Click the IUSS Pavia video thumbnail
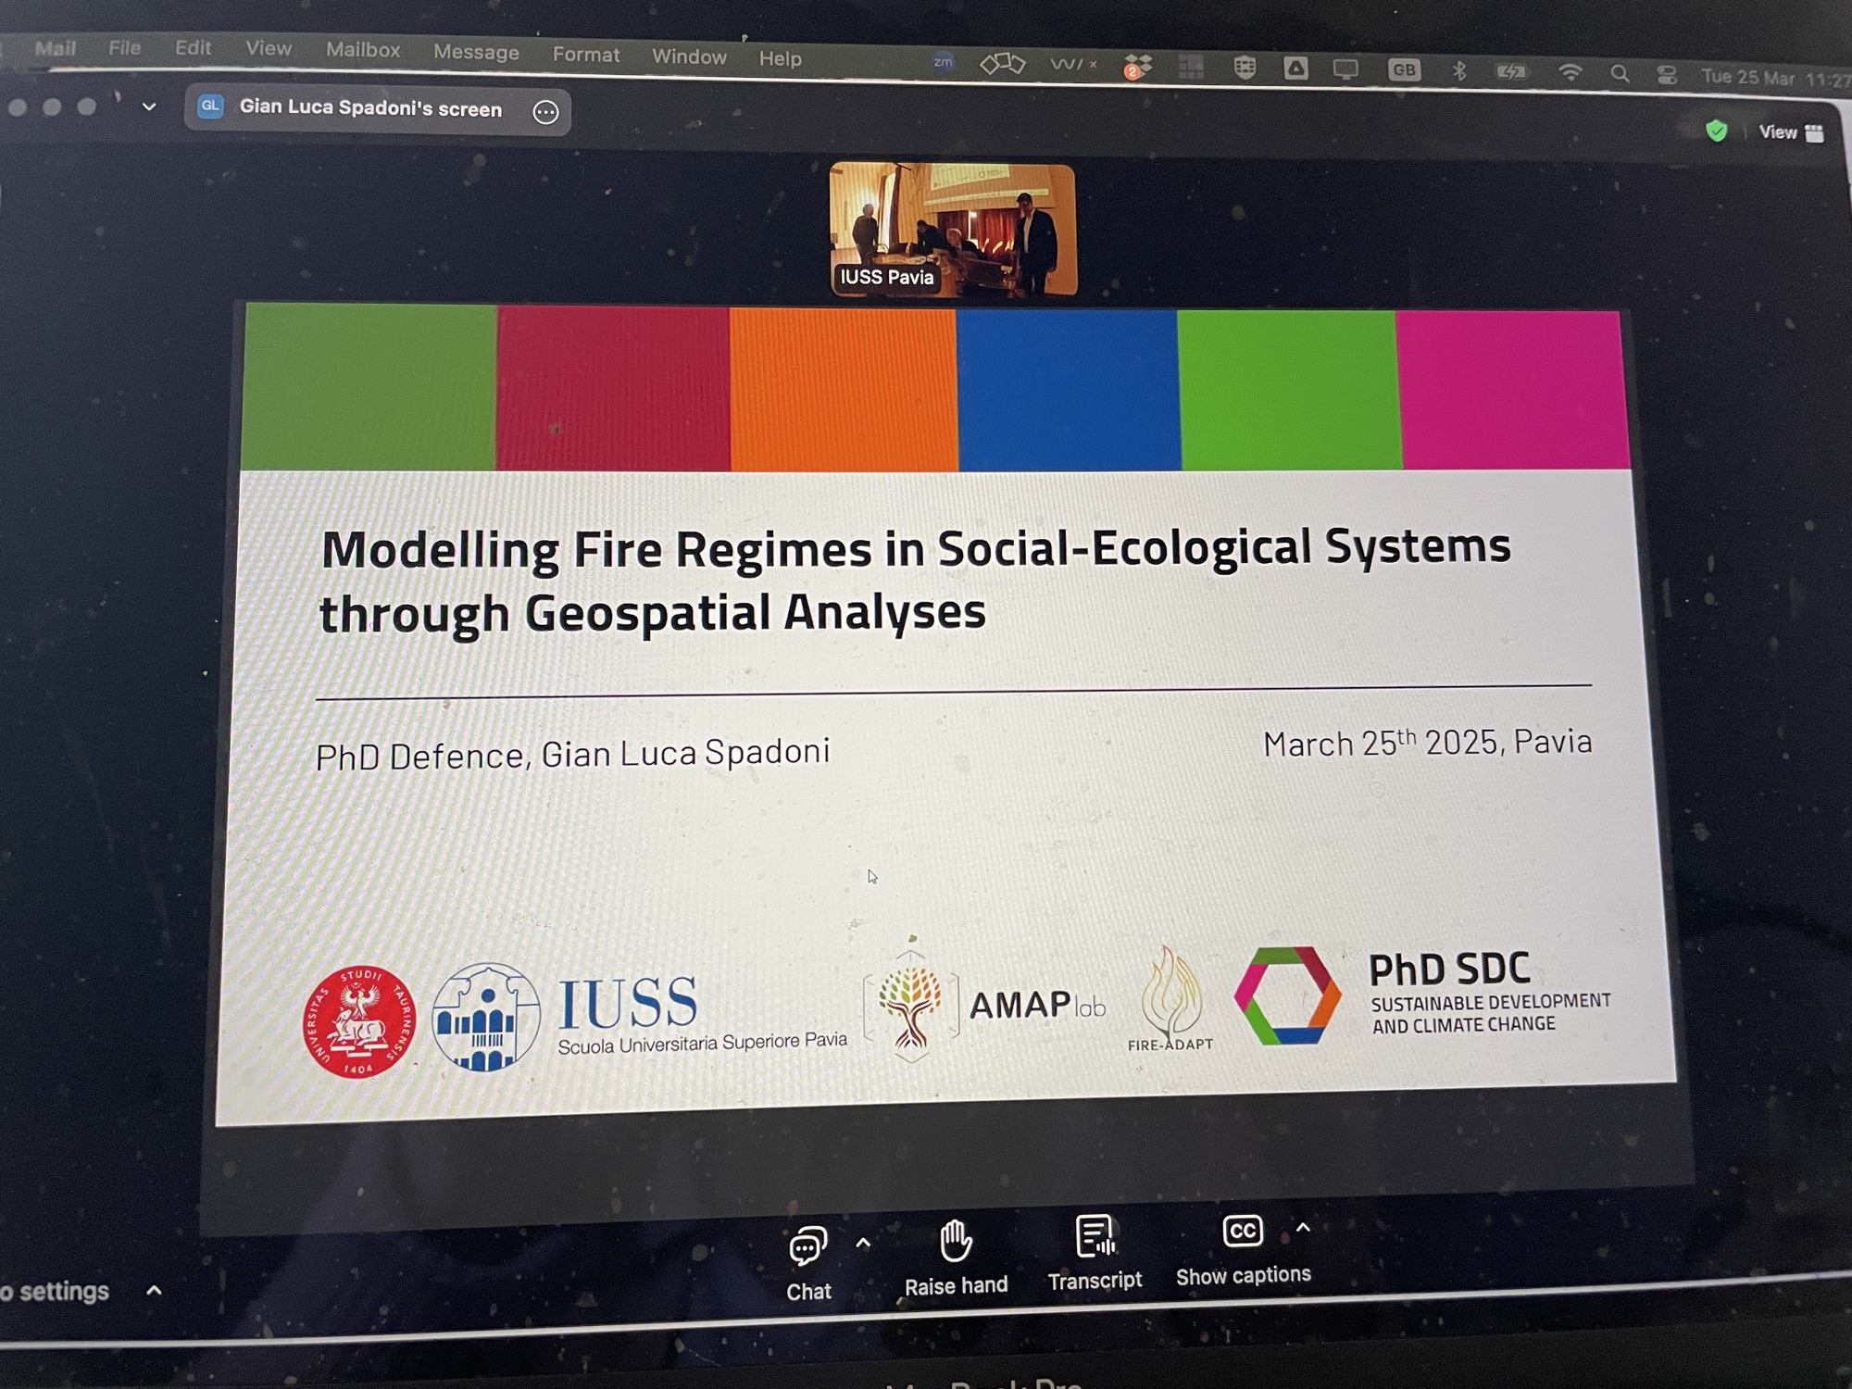 coord(952,229)
